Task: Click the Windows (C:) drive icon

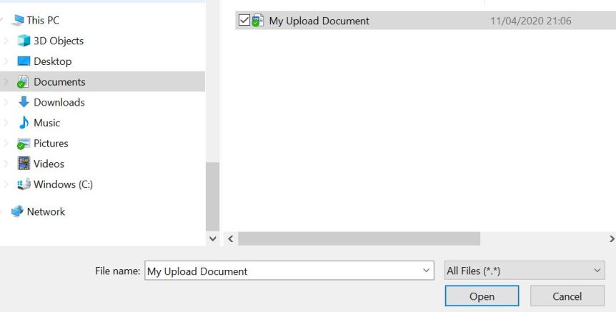Action: (24, 184)
